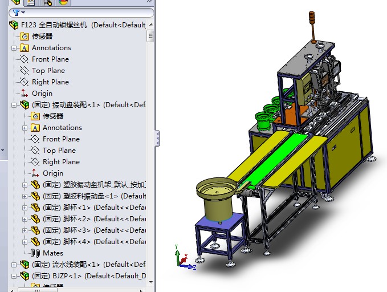Select the green conveyor belt in model
This screenshot has height=292, width=387.
tap(276, 161)
